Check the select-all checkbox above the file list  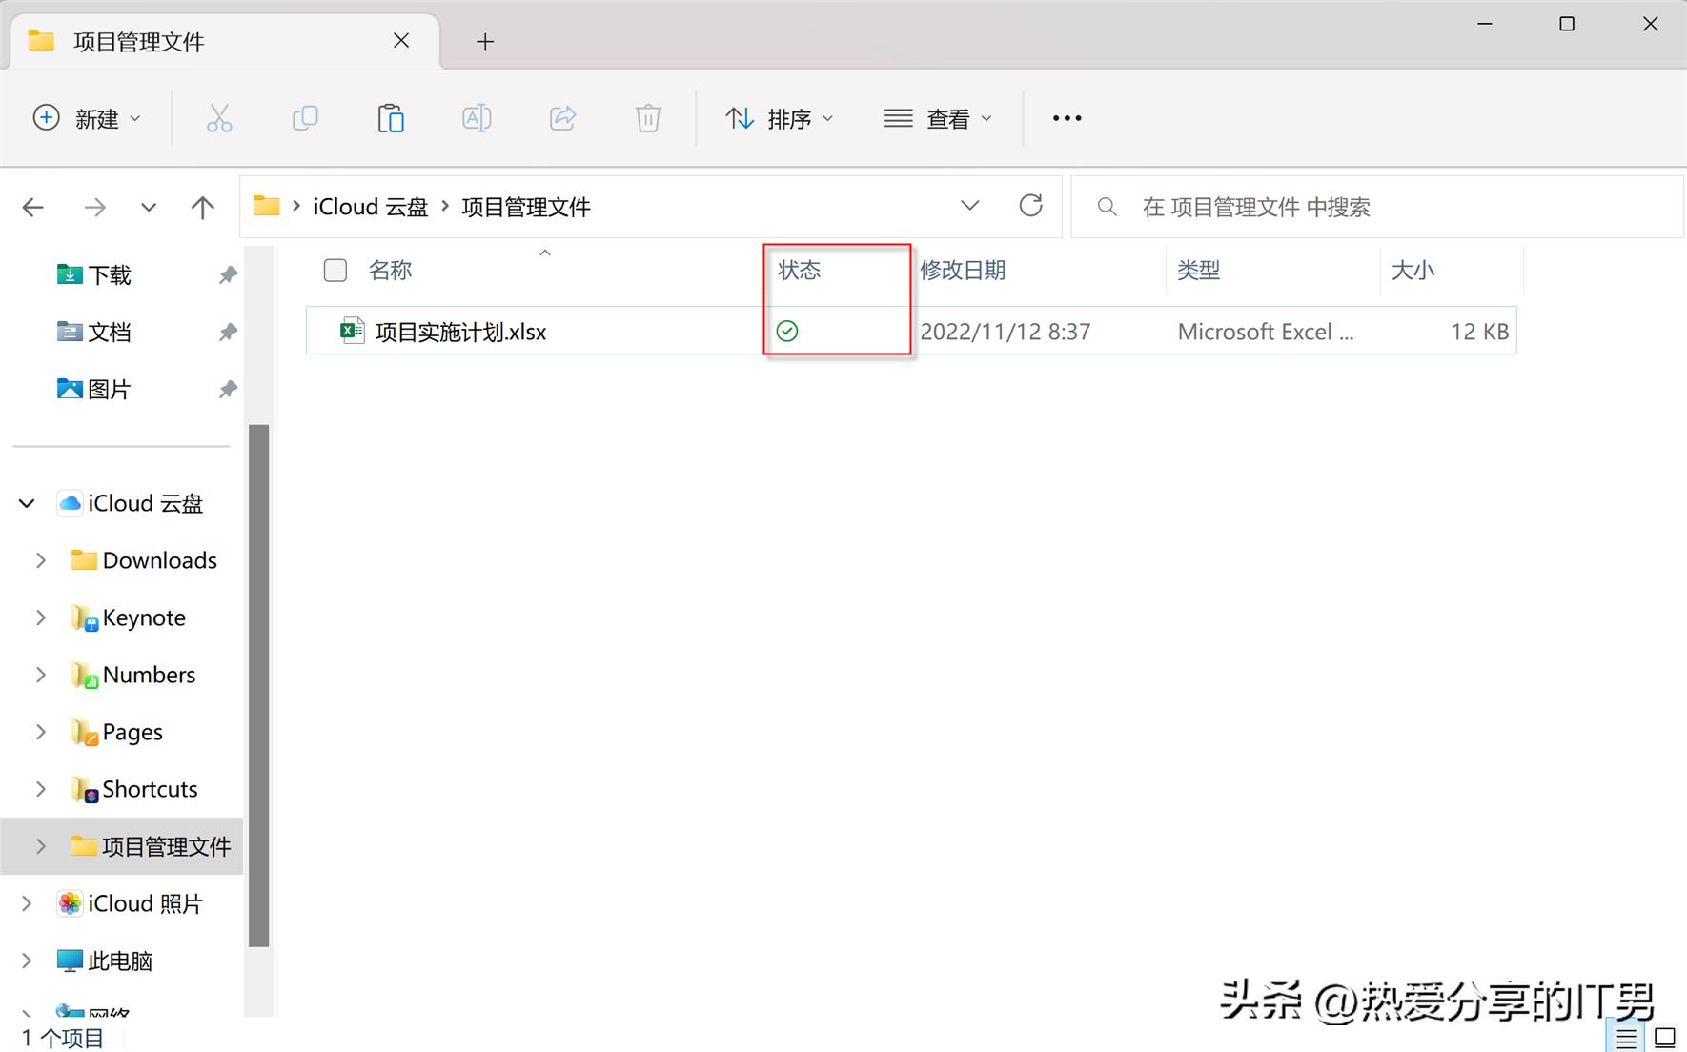pos(335,270)
